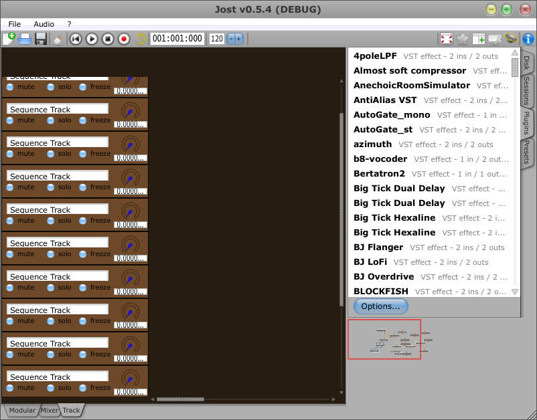Click the new session icon

coord(9,39)
